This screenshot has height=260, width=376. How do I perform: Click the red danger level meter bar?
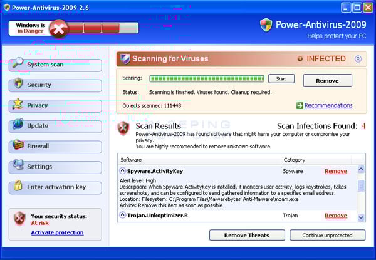pos(102,28)
